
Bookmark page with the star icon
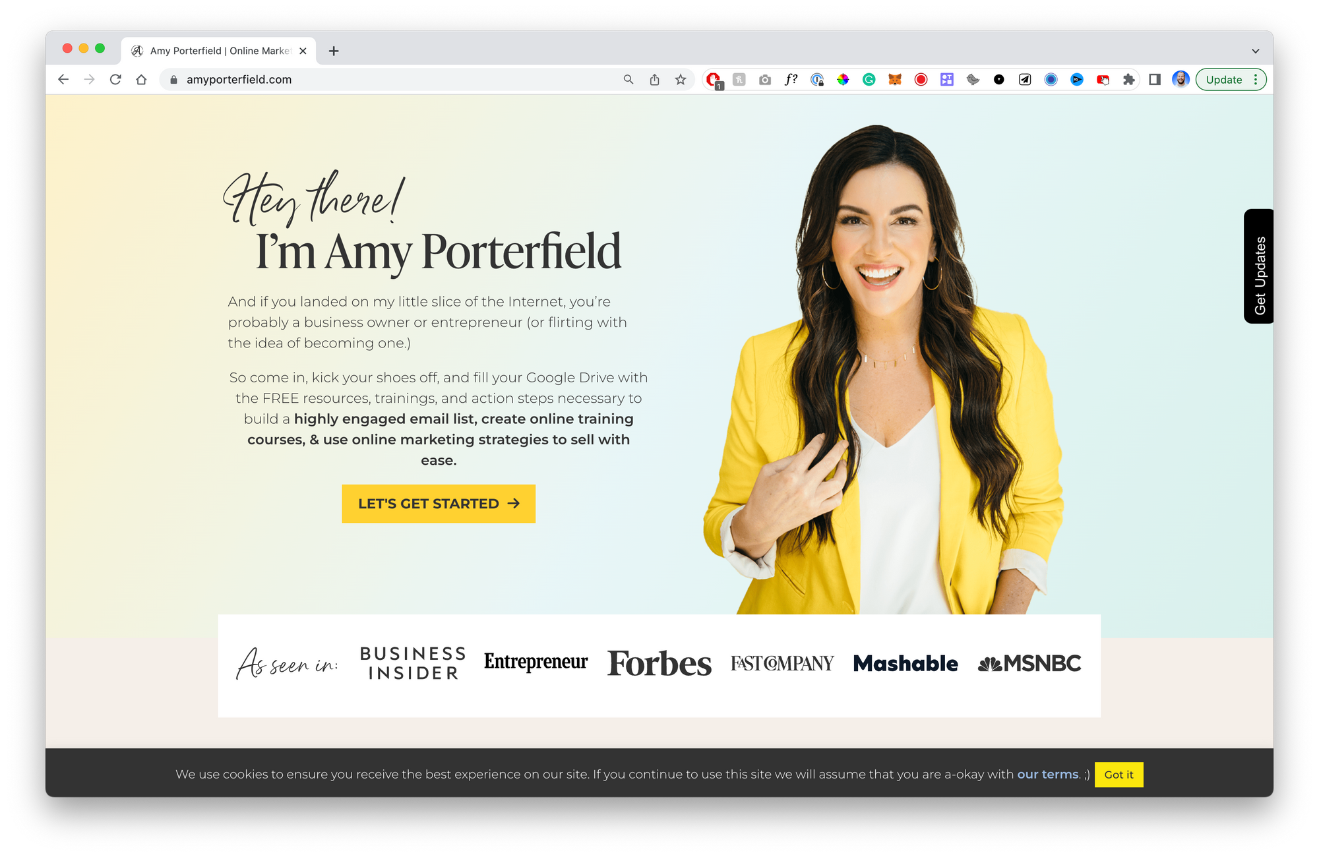[681, 80]
